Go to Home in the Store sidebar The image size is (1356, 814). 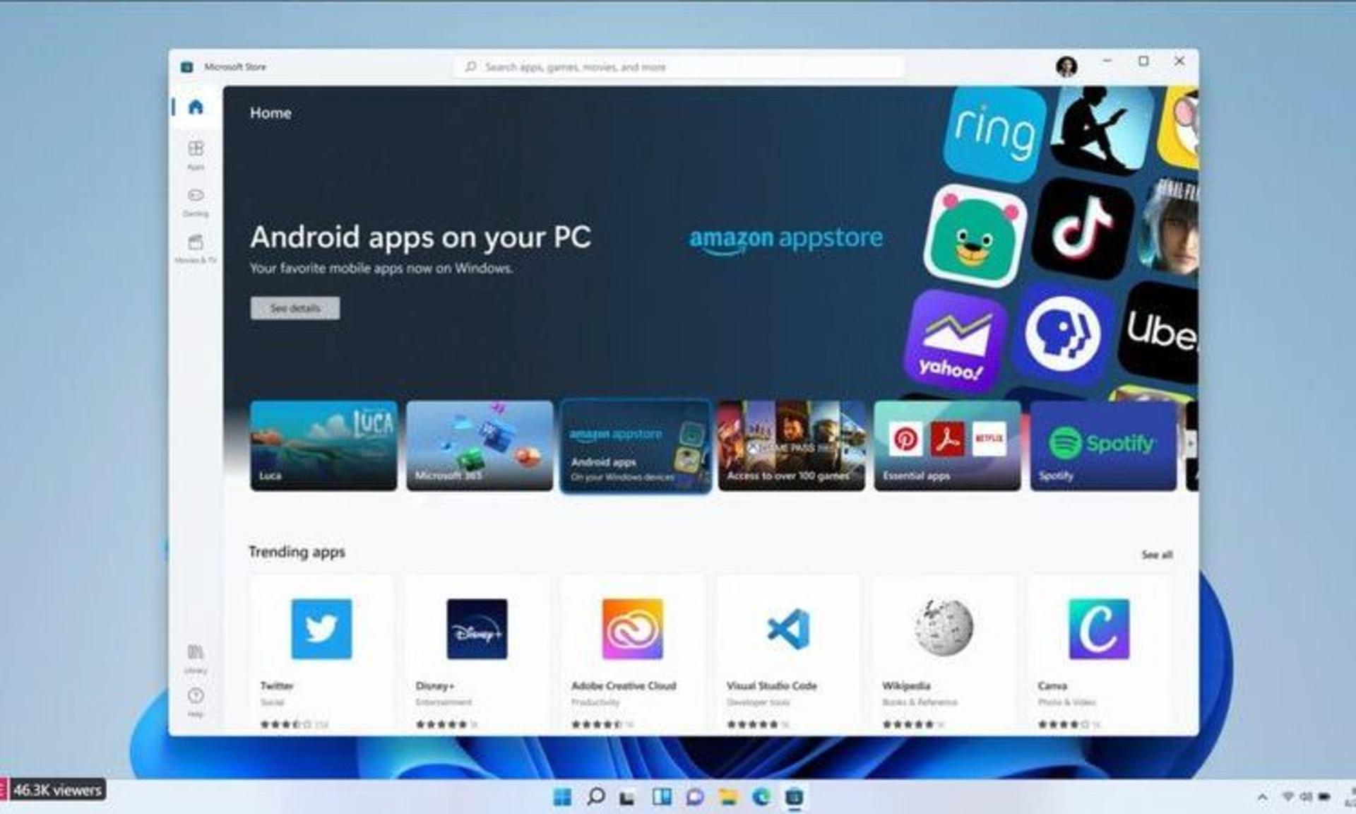(196, 107)
